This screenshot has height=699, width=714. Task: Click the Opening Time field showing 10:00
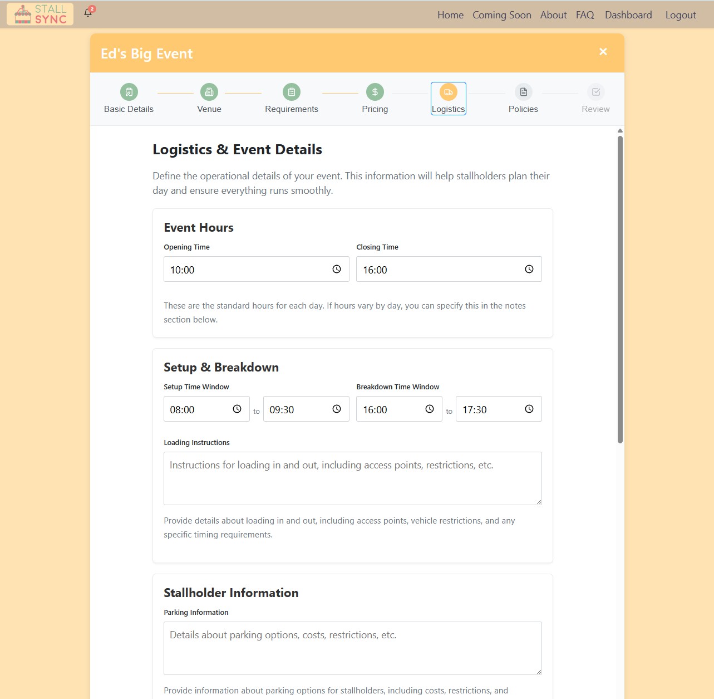pos(257,269)
